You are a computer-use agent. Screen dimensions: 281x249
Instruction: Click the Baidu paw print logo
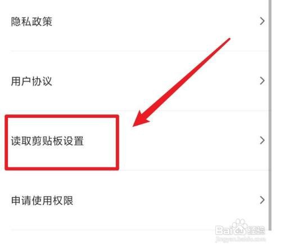click(x=239, y=226)
